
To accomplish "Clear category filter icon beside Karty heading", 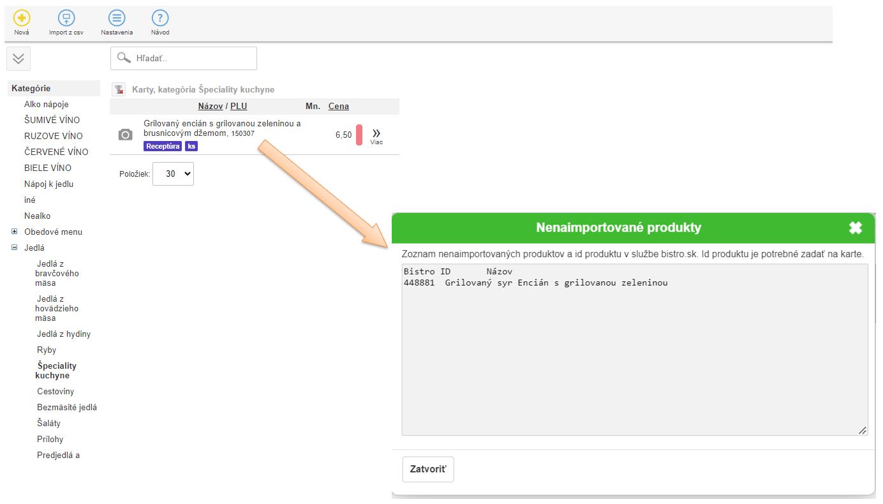I will point(119,89).
